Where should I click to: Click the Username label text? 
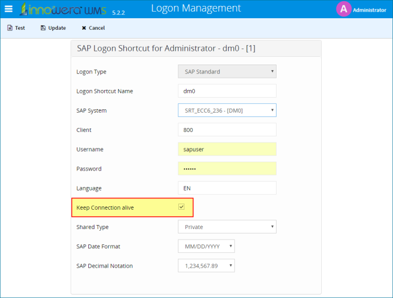click(90, 150)
